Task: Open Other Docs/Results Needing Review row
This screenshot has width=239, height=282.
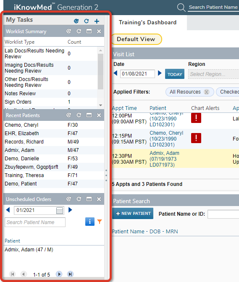Action: click(50, 82)
